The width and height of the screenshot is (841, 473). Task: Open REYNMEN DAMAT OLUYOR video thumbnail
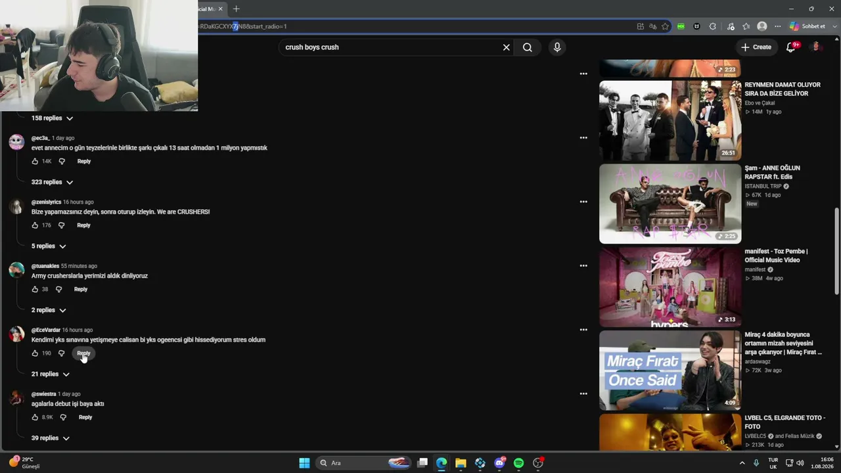(670, 121)
